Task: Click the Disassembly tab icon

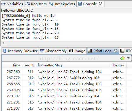Action: [42, 51]
